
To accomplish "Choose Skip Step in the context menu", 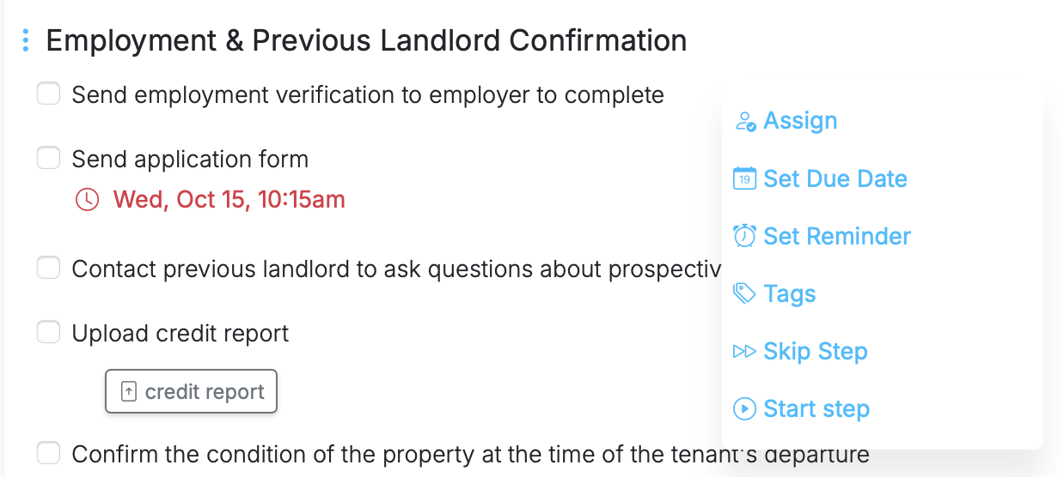I will (815, 351).
